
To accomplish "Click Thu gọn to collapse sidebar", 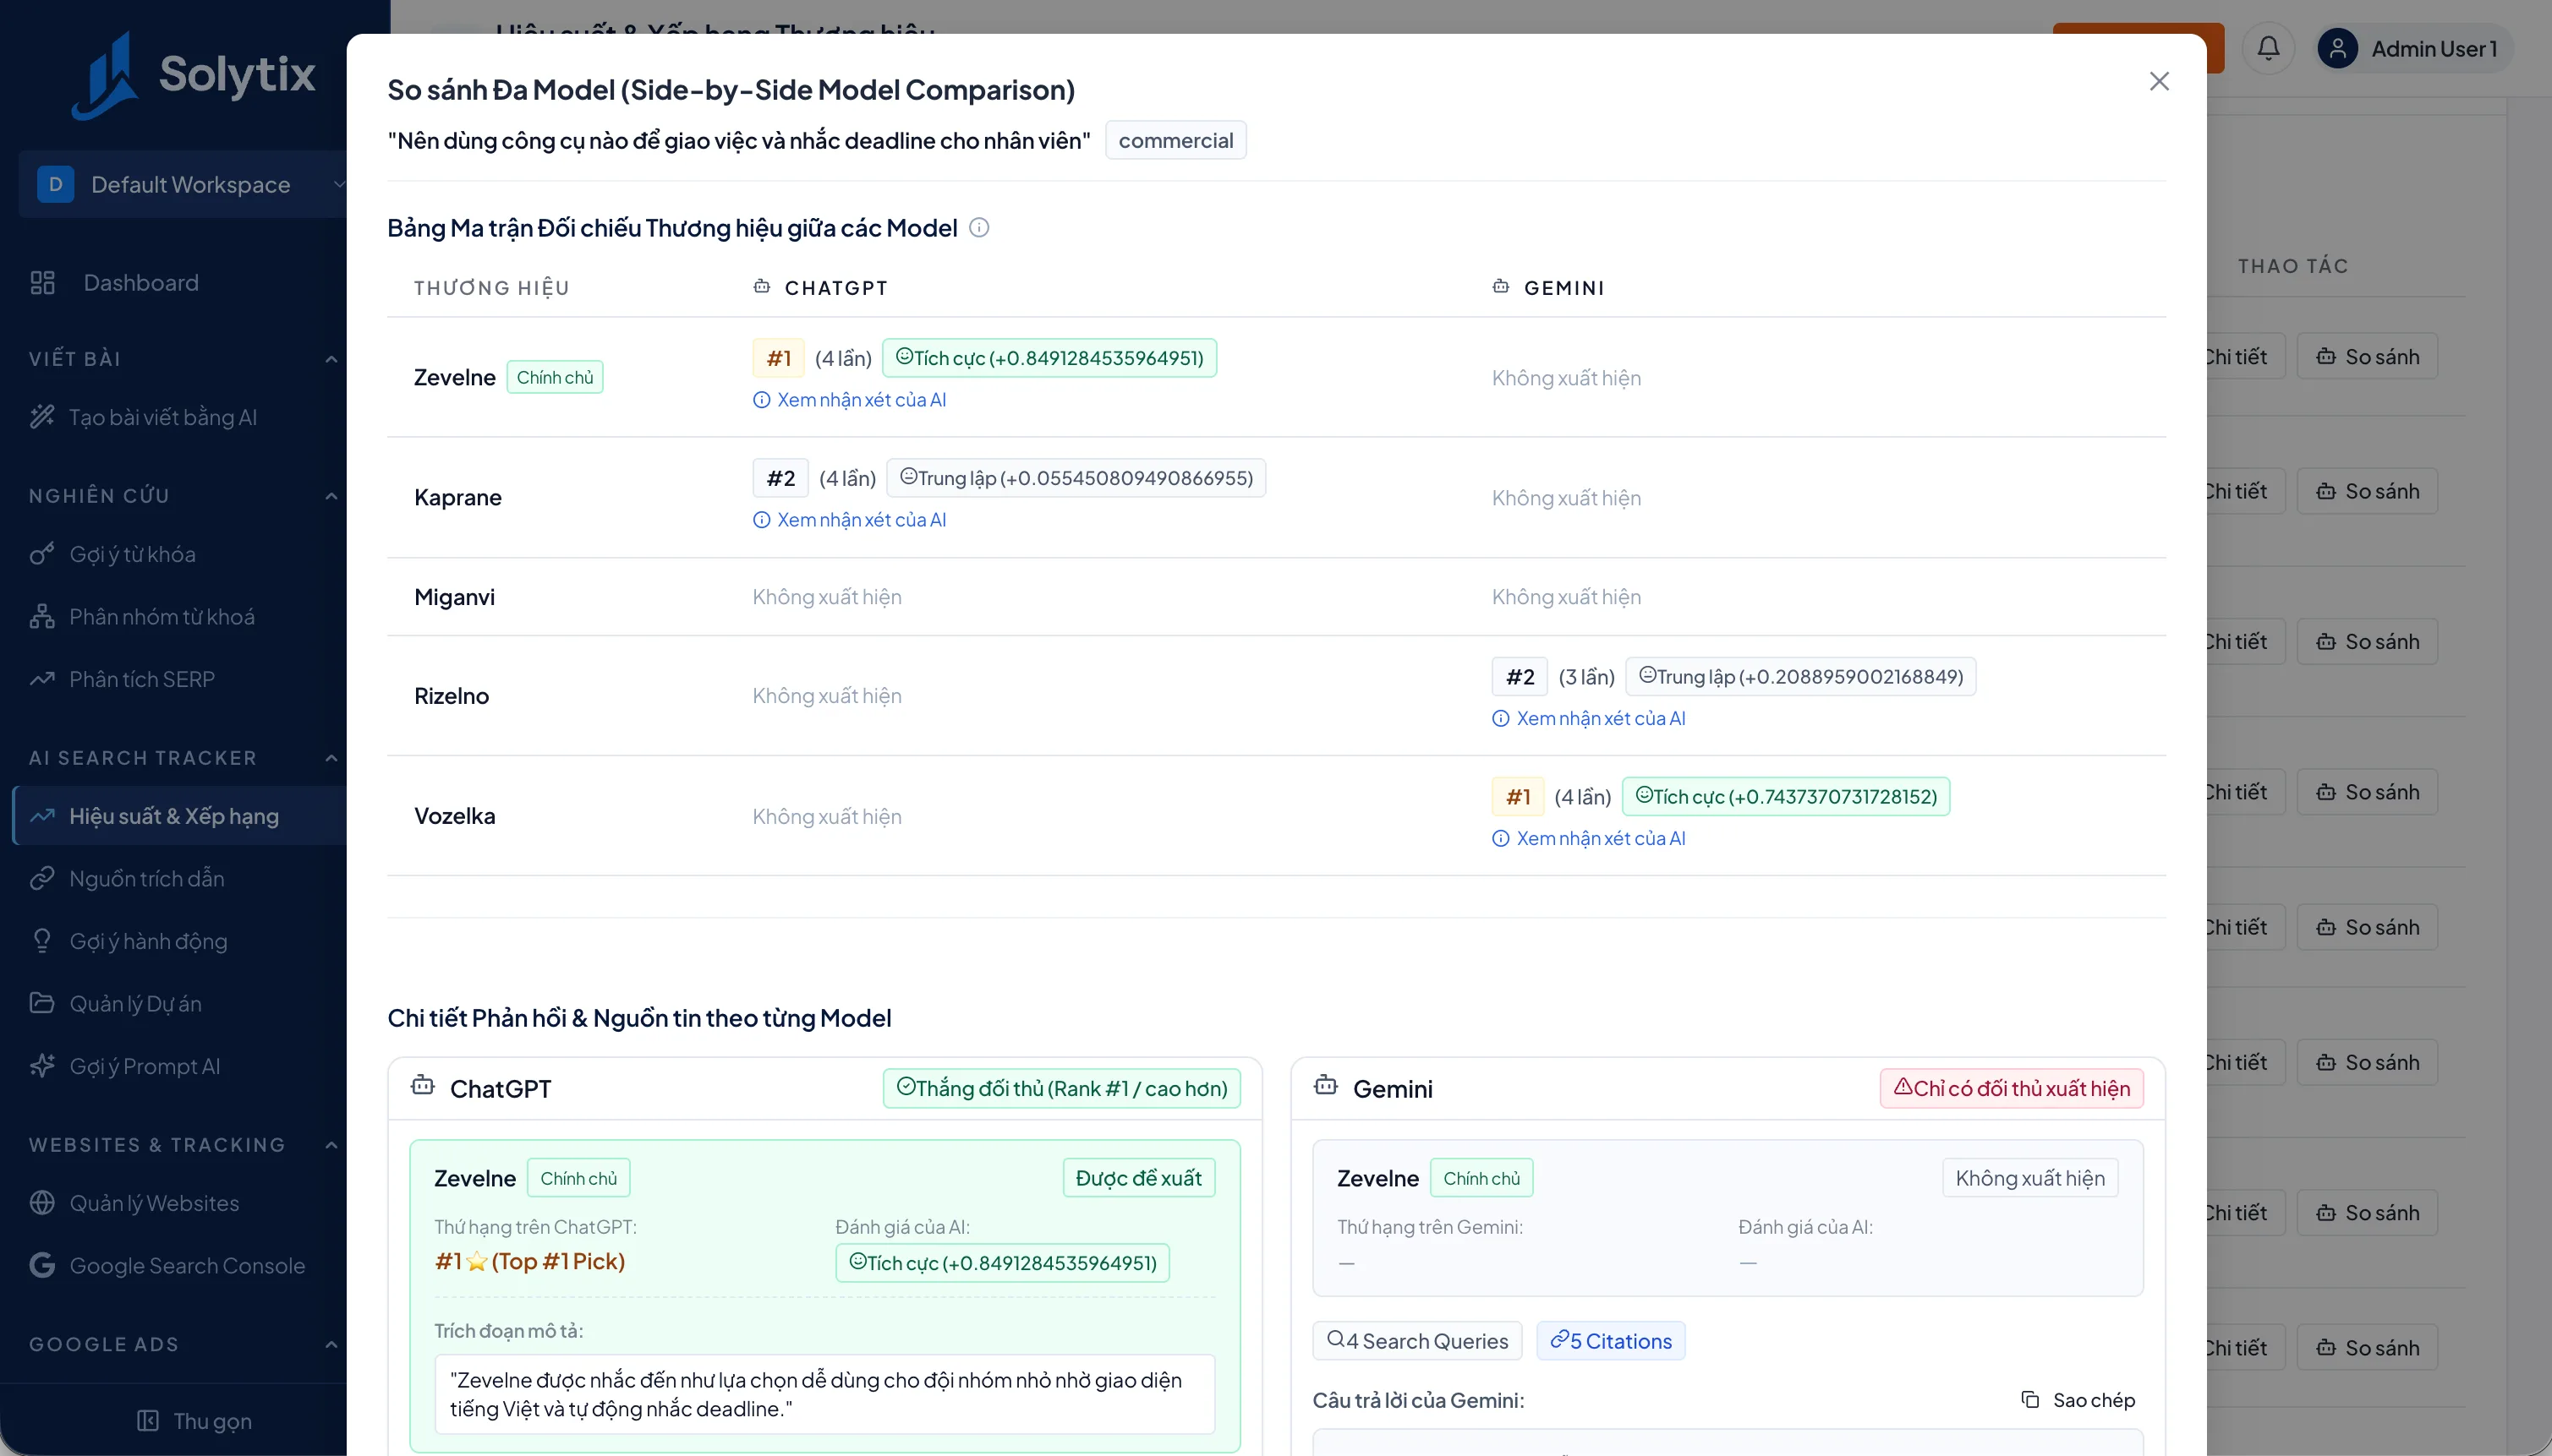I will pyautogui.click(x=194, y=1421).
